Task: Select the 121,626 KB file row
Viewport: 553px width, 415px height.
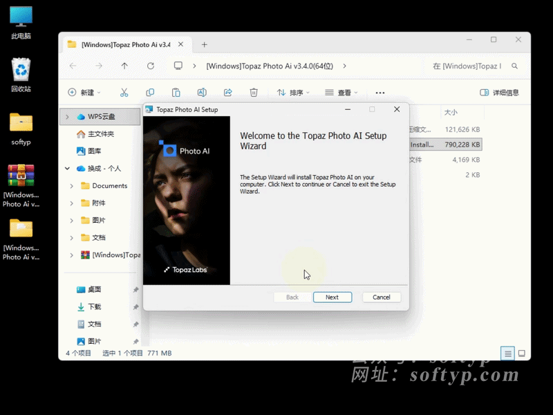Action: [x=445, y=129]
